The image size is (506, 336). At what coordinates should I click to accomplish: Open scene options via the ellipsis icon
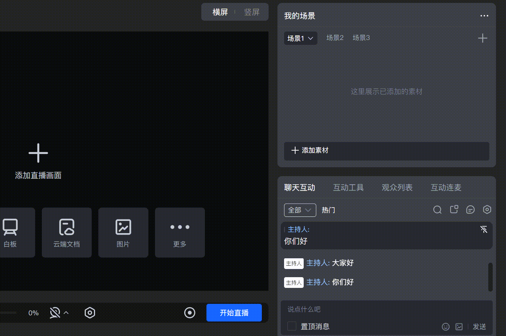(x=484, y=16)
